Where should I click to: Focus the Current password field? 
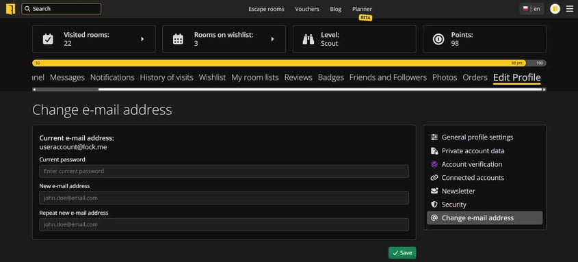(224, 171)
